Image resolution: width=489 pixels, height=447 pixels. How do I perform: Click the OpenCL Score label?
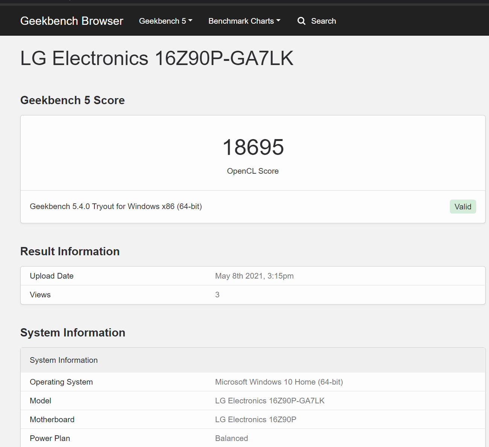click(x=253, y=171)
